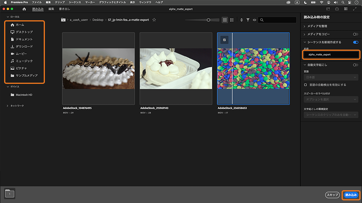Viewport: 362px width, 203px height.
Task: Open the sort order options icon
Action: 241,20
